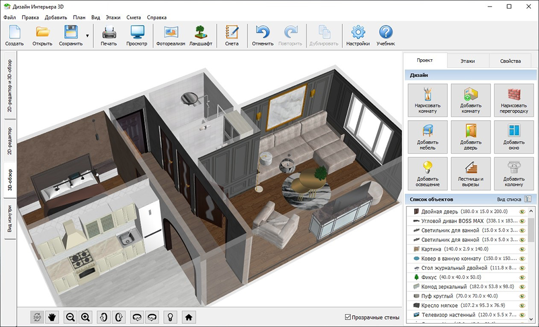Open the Смета estimate notebook icon
The width and height of the screenshot is (539, 327).
point(232,36)
